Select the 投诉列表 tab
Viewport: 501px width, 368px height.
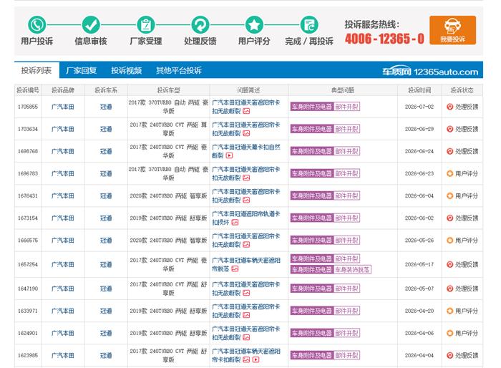[37, 70]
